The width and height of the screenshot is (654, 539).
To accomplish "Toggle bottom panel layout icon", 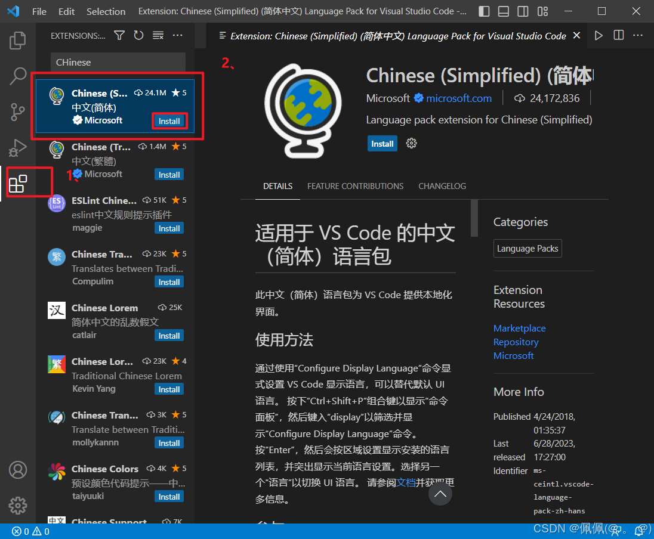I will coord(504,11).
